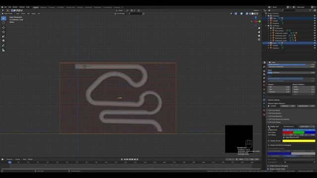Click play animation button in timeline
Viewport: 317px width, 178px height.
[132, 159]
